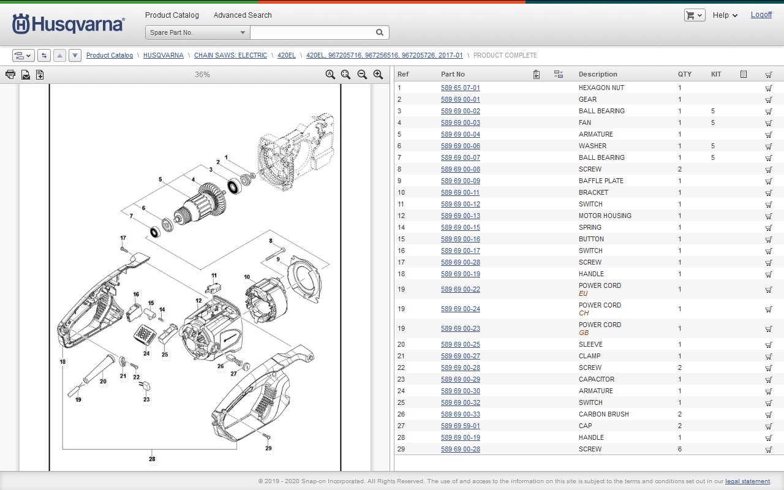Open the Product Catalog menu

coord(171,15)
